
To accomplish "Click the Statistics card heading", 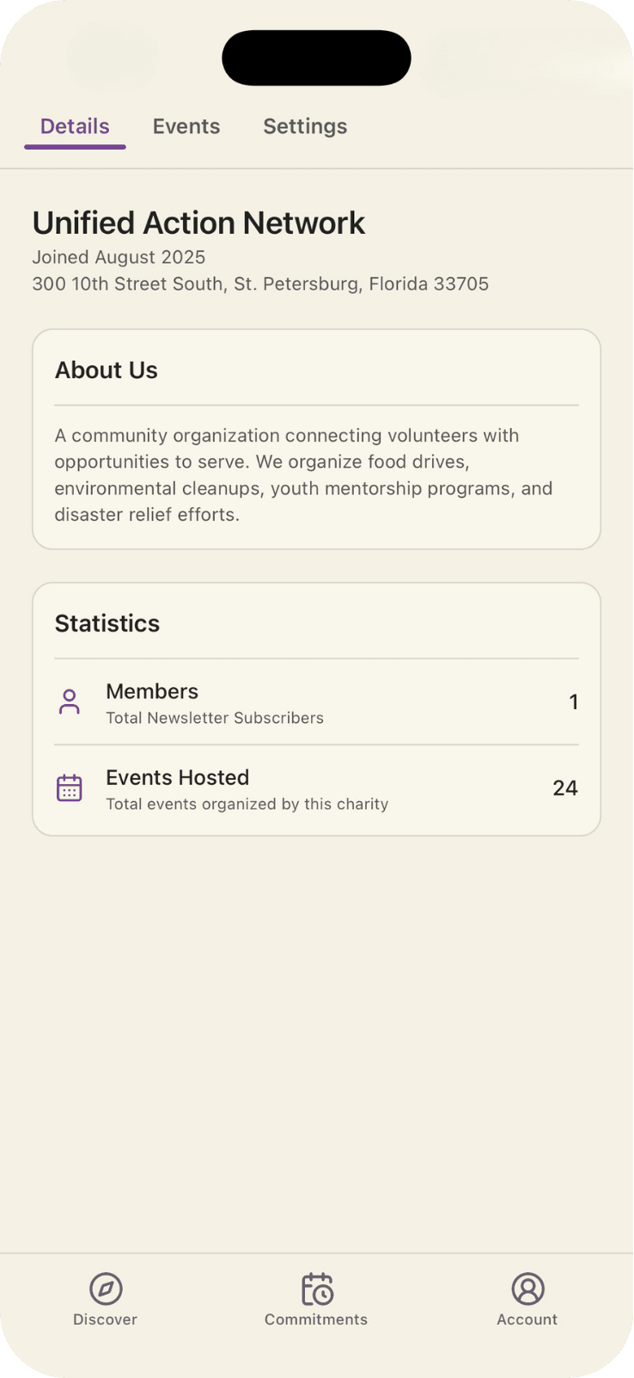I will pyautogui.click(x=107, y=623).
